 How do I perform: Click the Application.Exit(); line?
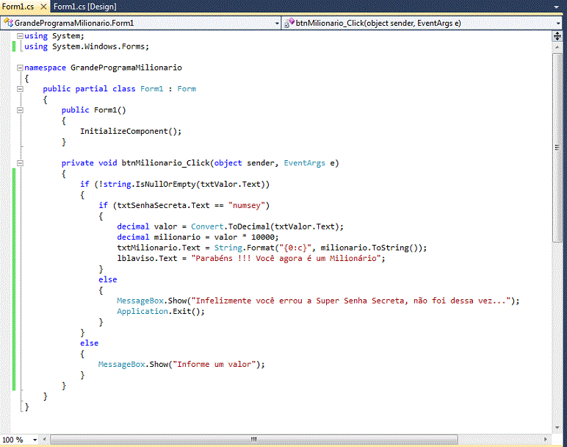pos(161,311)
